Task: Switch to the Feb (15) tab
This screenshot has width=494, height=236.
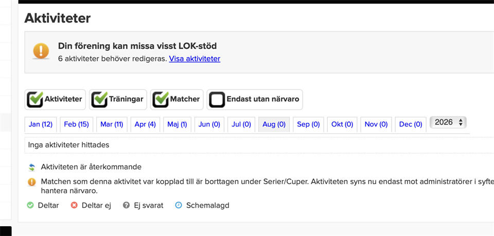Action: point(76,124)
